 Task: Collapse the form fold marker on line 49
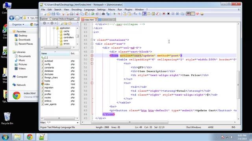coord(92,56)
